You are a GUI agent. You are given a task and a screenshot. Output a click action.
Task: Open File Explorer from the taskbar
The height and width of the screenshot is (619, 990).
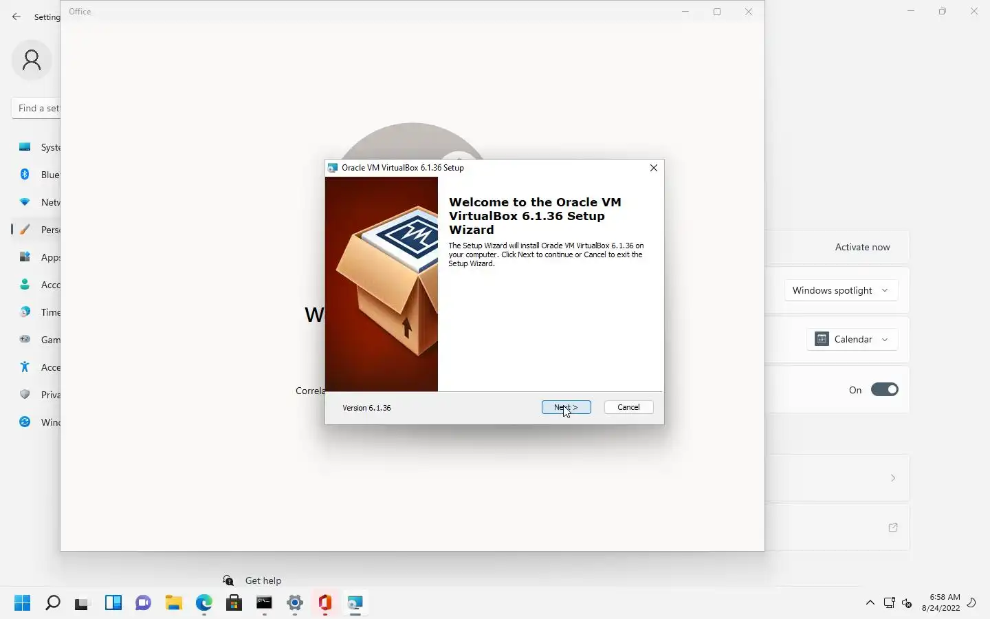173,603
